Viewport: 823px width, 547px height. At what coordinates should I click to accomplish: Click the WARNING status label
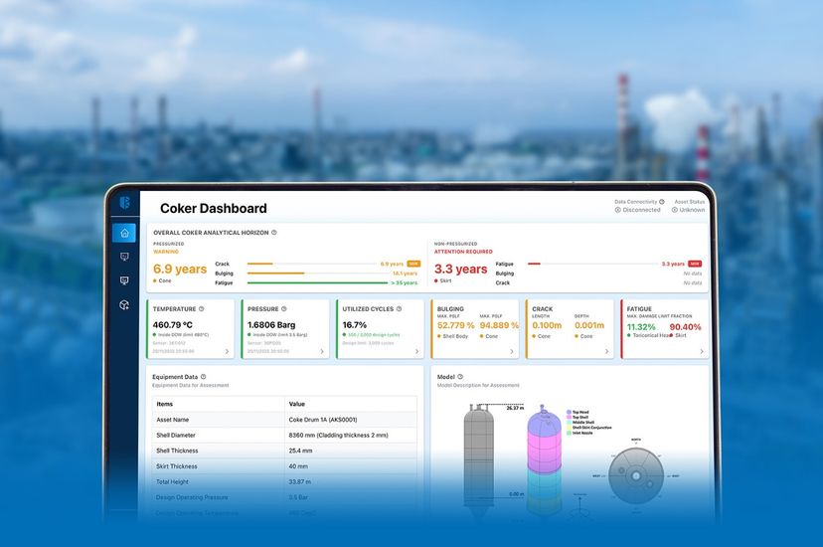(x=166, y=252)
